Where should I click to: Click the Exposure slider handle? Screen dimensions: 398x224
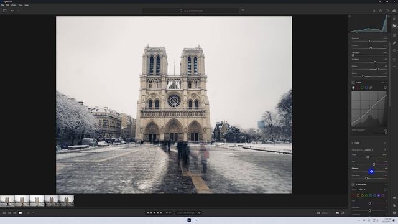[369, 41]
